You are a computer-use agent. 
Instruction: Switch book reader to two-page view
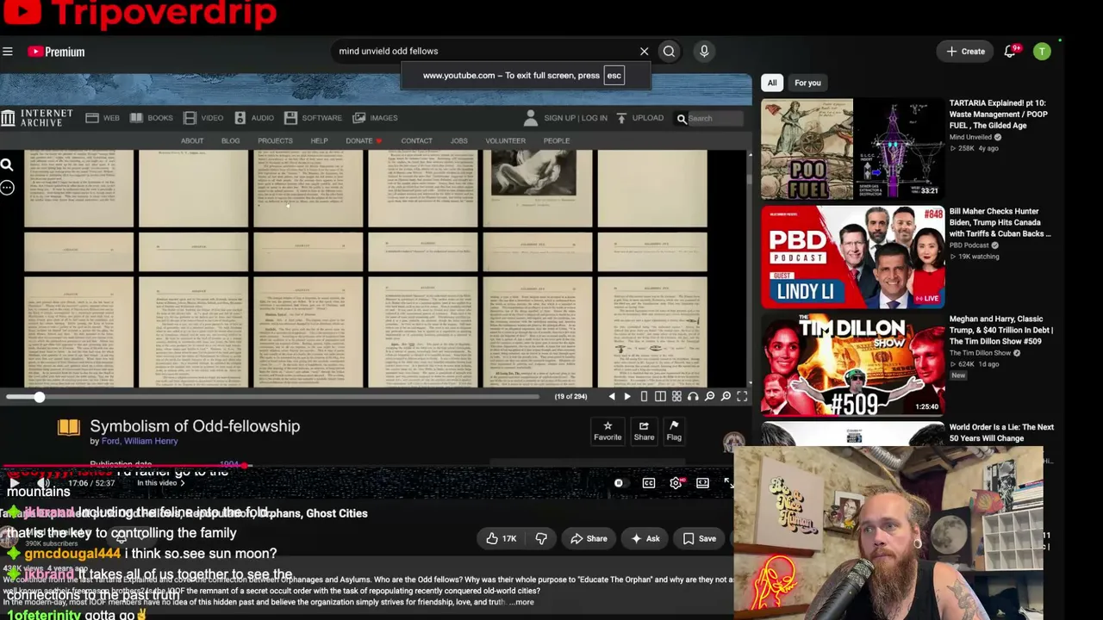click(660, 396)
